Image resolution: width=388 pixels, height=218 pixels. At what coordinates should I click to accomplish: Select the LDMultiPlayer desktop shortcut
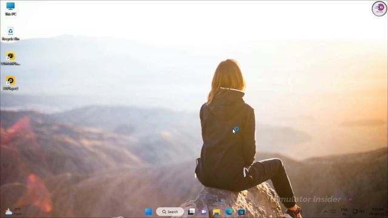(10, 59)
